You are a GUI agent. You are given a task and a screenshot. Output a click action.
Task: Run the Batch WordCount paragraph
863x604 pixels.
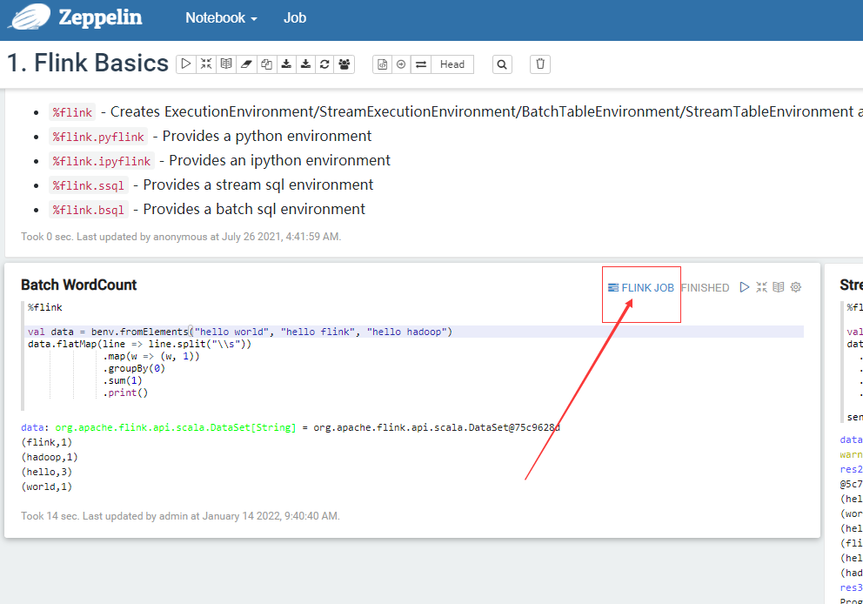(745, 287)
